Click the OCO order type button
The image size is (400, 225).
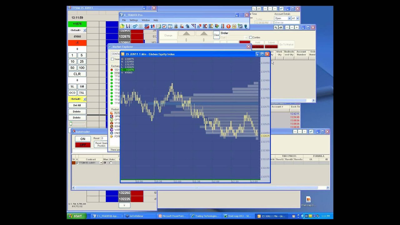click(x=72, y=93)
